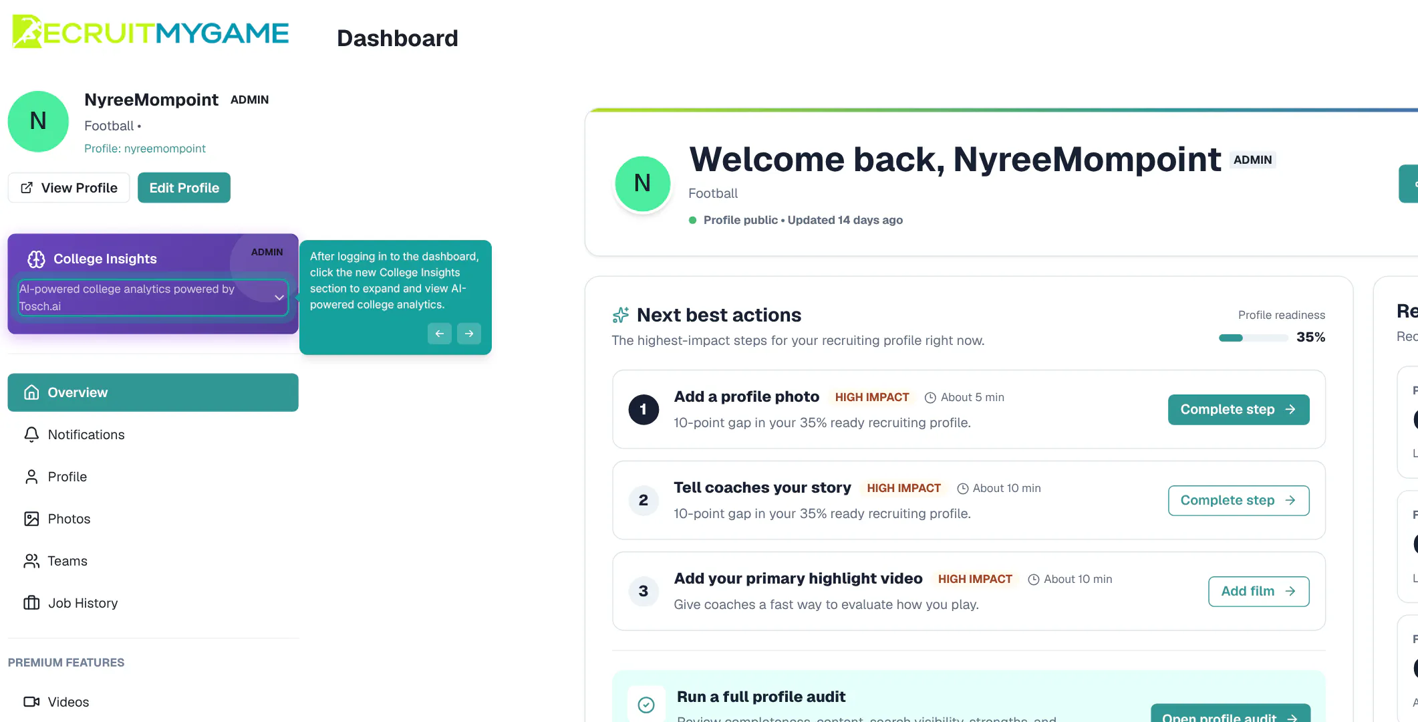Click the RecruitMyGame logo

coord(151,31)
